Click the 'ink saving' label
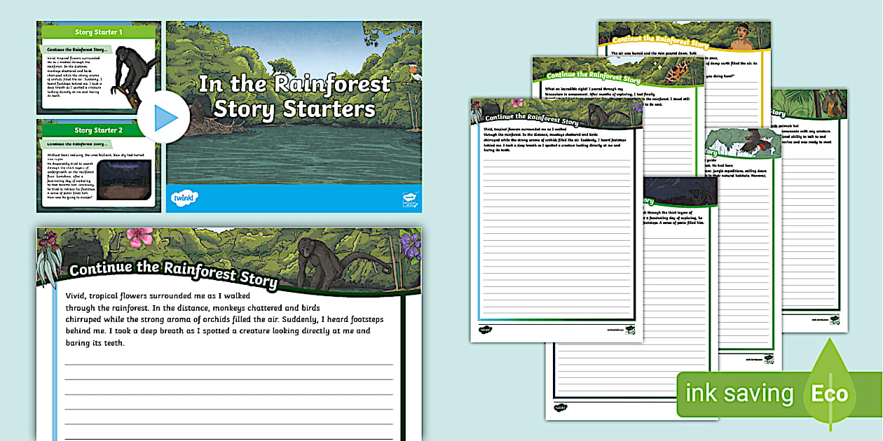The height and width of the screenshot is (441, 883). (739, 393)
